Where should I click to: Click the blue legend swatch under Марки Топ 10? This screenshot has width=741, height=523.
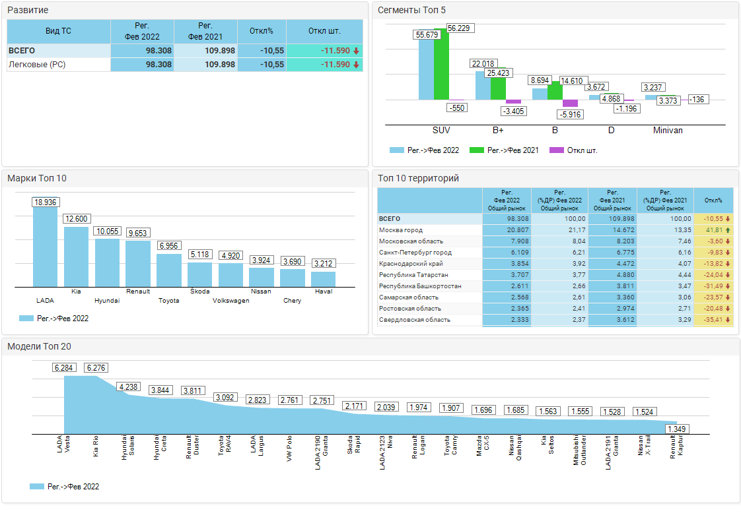click(26, 318)
